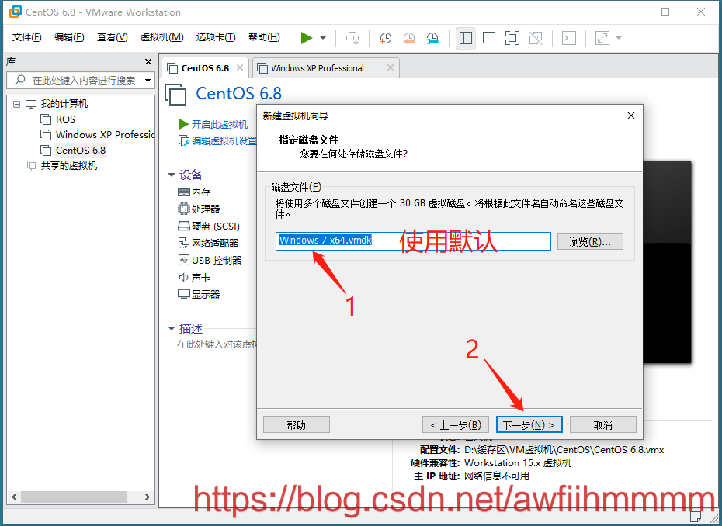Open the 虚拟机(M) menu
The height and width of the screenshot is (526, 722).
coord(161,37)
